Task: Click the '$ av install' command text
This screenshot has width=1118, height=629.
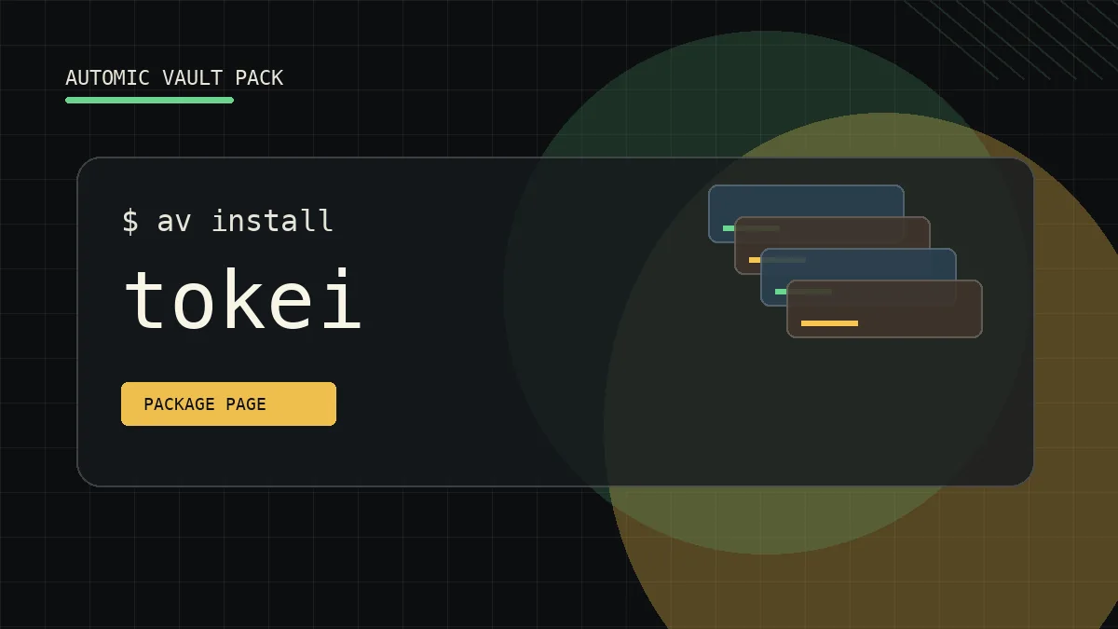Action: click(227, 221)
